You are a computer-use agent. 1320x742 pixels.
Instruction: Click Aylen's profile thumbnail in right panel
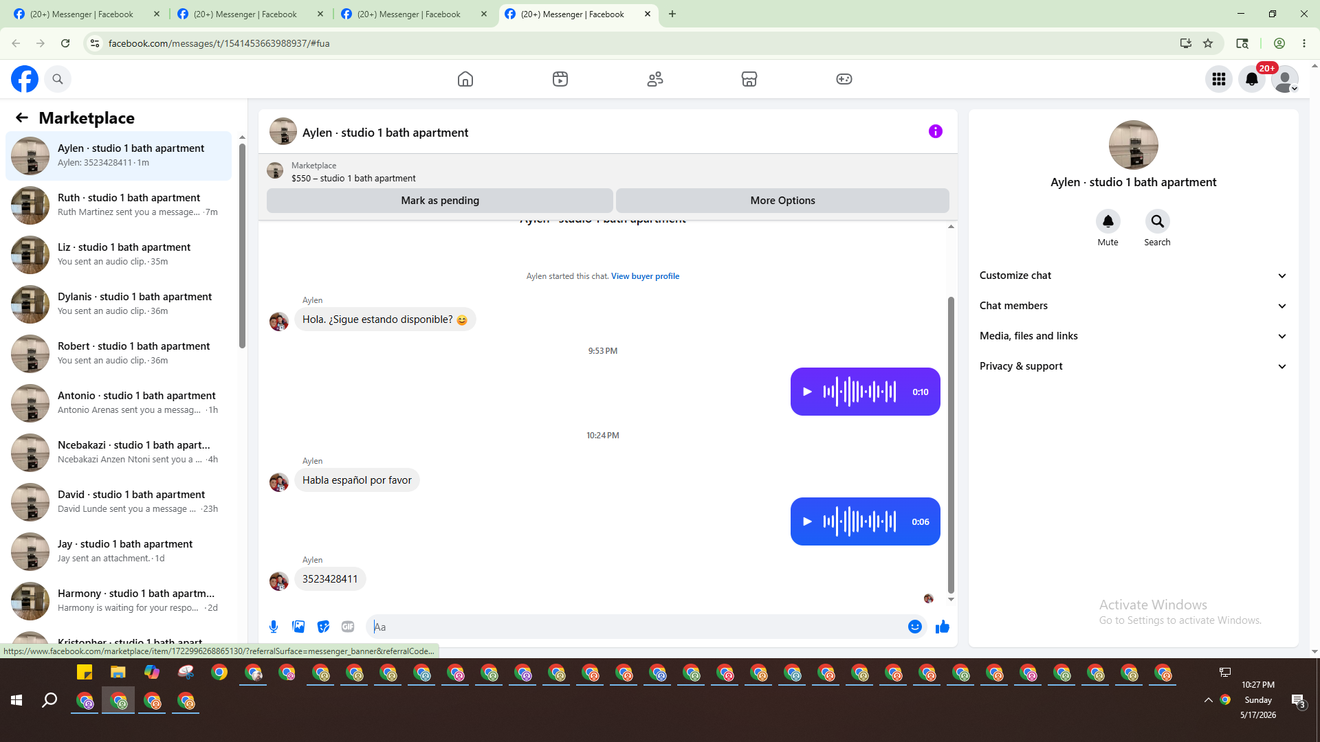tap(1134, 145)
